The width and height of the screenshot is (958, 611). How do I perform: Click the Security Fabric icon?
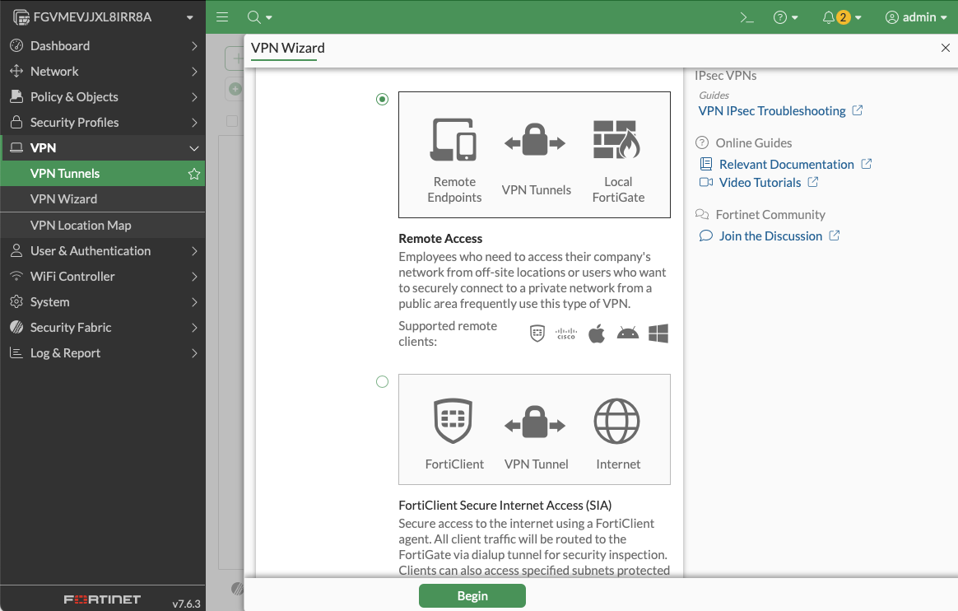point(16,328)
